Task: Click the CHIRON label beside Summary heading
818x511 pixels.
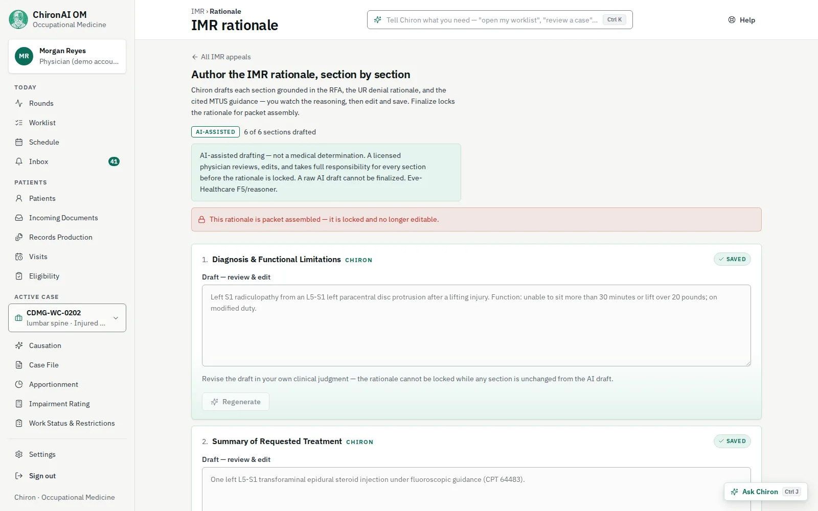Action: (359, 442)
